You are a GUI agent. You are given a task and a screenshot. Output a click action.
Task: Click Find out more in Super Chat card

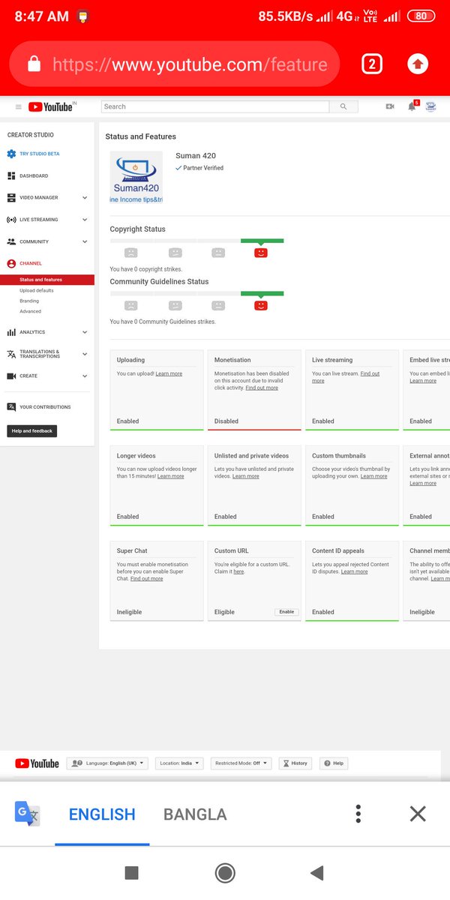click(146, 579)
